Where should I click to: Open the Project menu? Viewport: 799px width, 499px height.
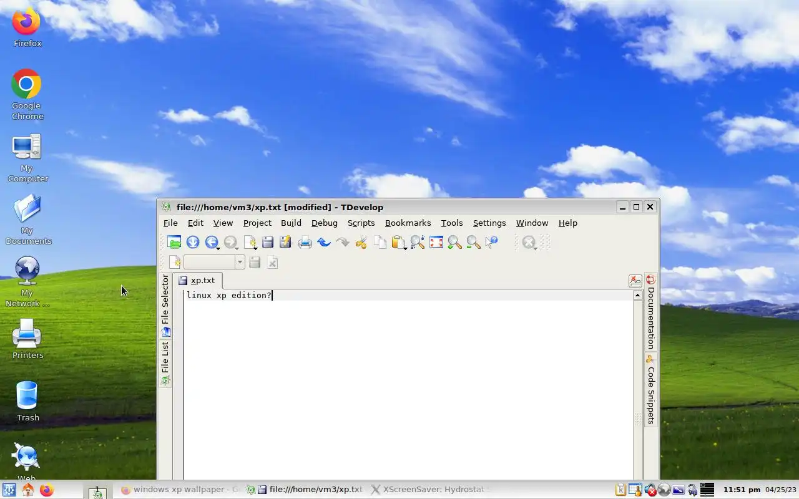(257, 223)
